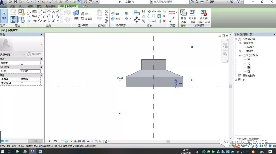Collapse the 立面 (立面 1) tree node
The height and width of the screenshot is (154, 276).
coord(240,55)
